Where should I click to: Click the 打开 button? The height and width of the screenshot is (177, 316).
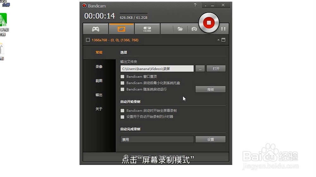216,69
